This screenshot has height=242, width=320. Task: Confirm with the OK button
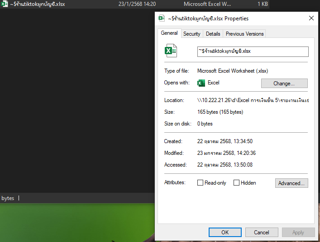pyautogui.click(x=225, y=232)
